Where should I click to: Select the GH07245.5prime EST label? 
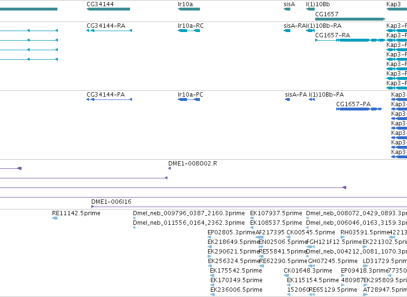coord(332,261)
